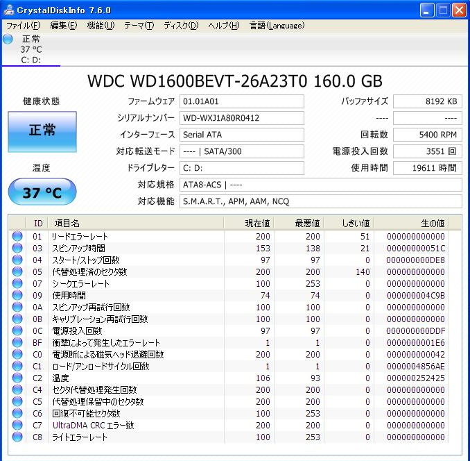Screen dimensions: 470x461
Task: Click the インターフェース field Serial ATA
Action: tap(242, 135)
